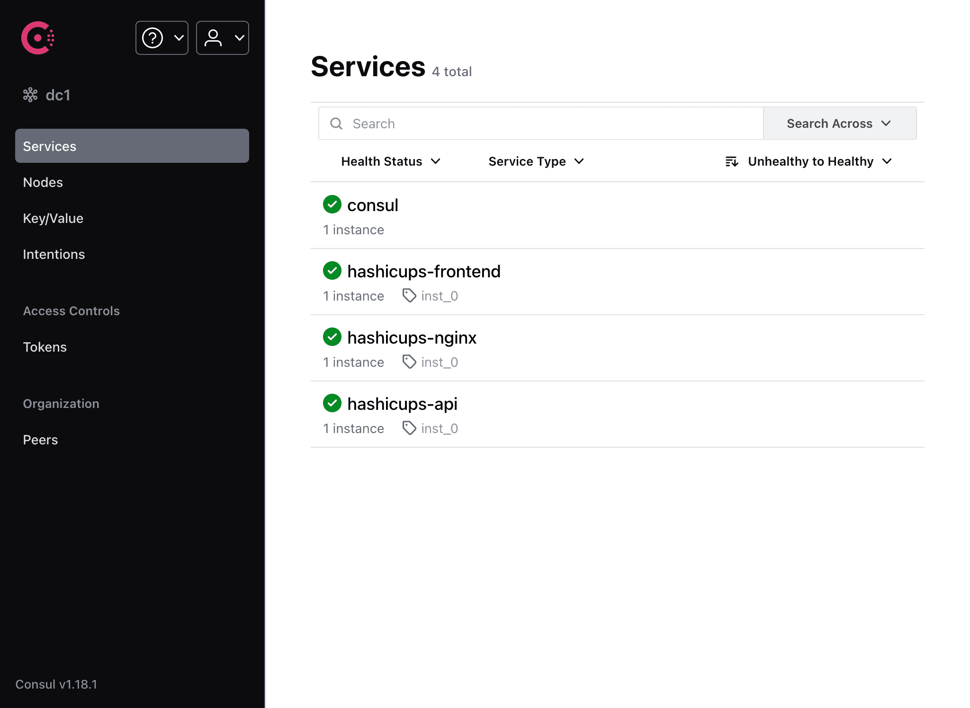Select Nodes from the sidebar menu
This screenshot has height=708, width=970.
[43, 182]
